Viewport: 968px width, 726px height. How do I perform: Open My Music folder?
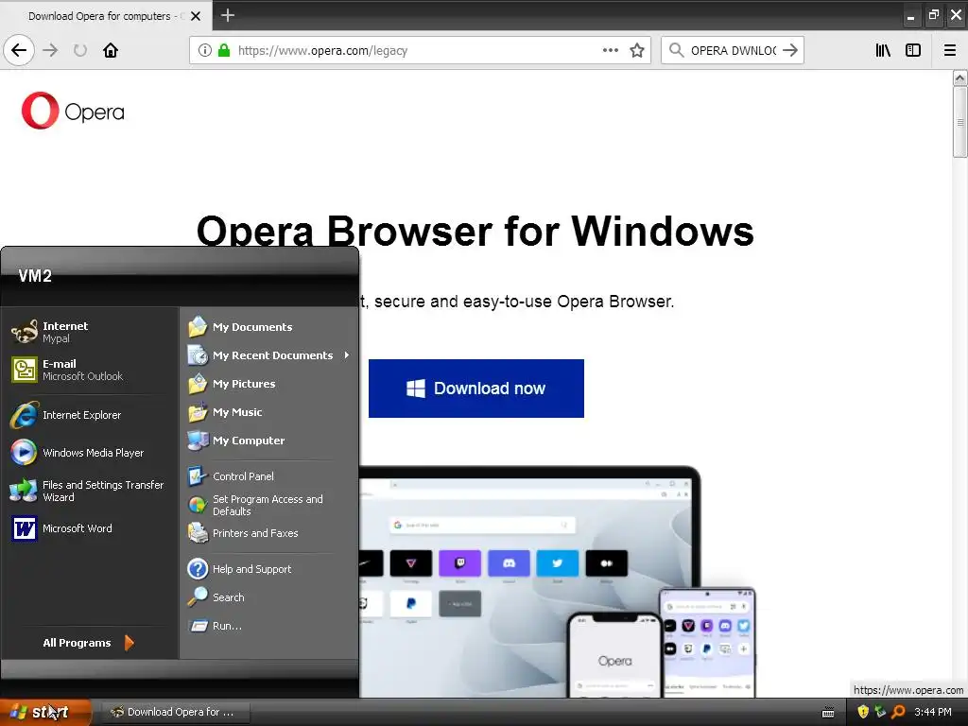pos(269,412)
